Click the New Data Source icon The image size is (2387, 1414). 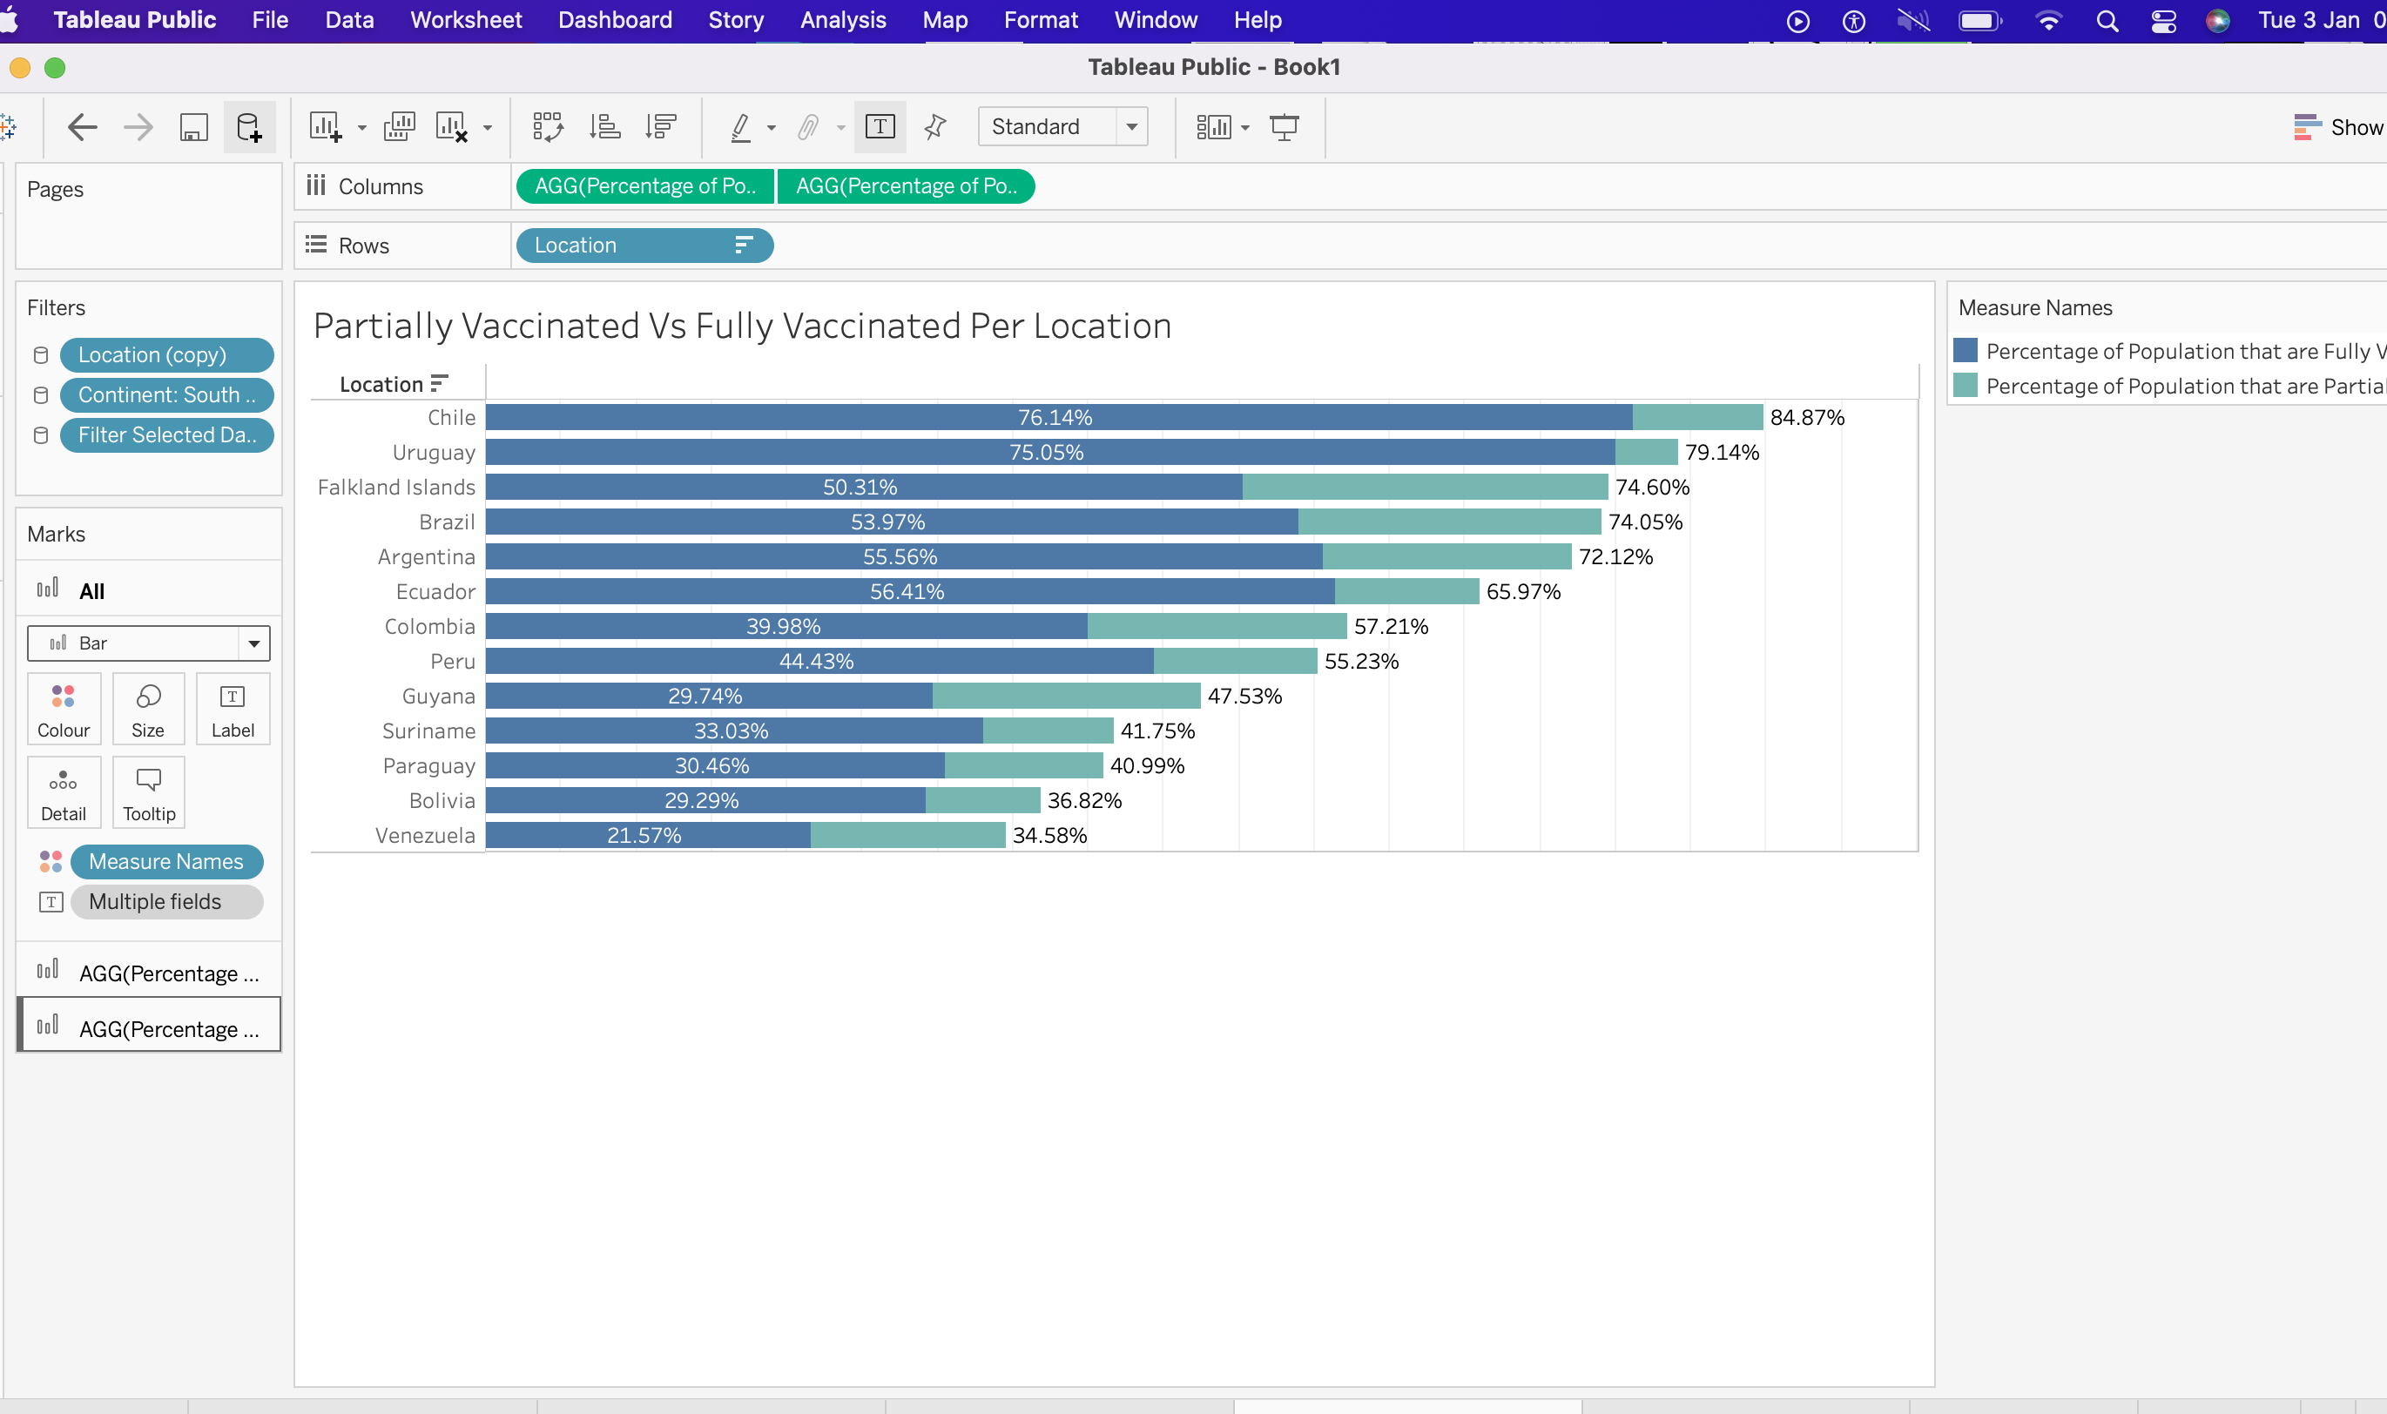point(250,125)
